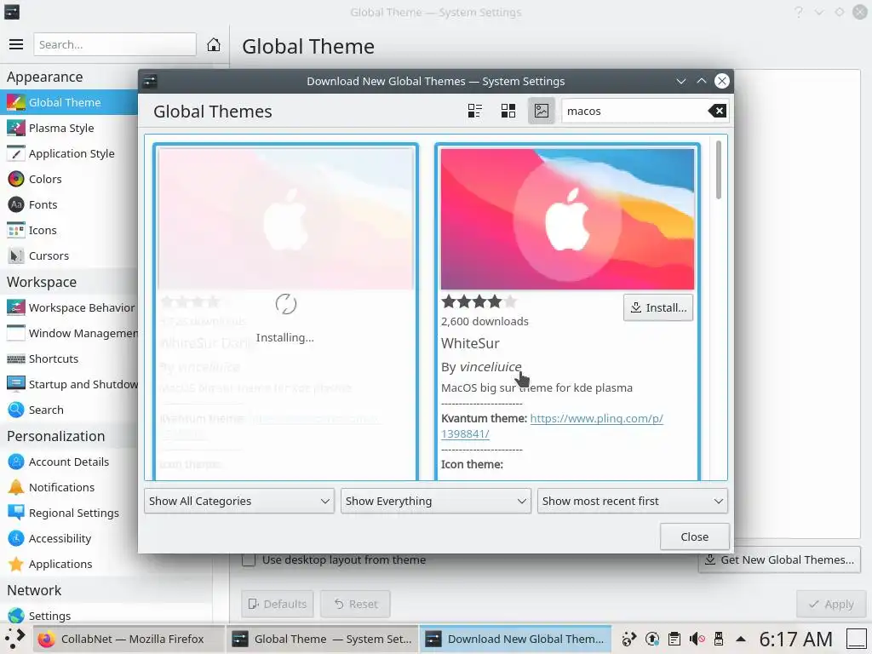Install the WhiteSur theme

[658, 307]
